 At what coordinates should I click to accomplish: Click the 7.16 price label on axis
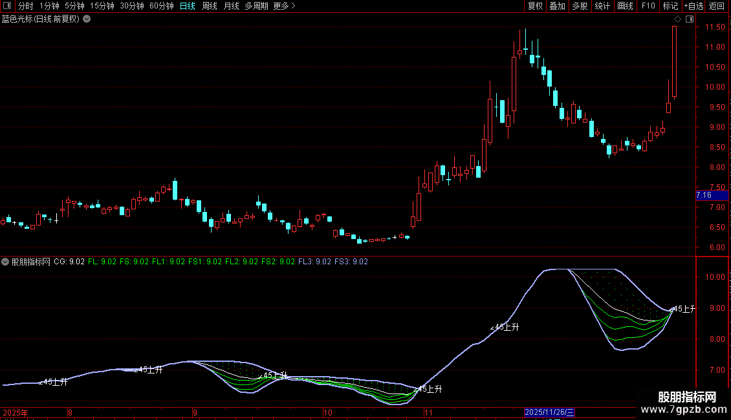(712, 195)
